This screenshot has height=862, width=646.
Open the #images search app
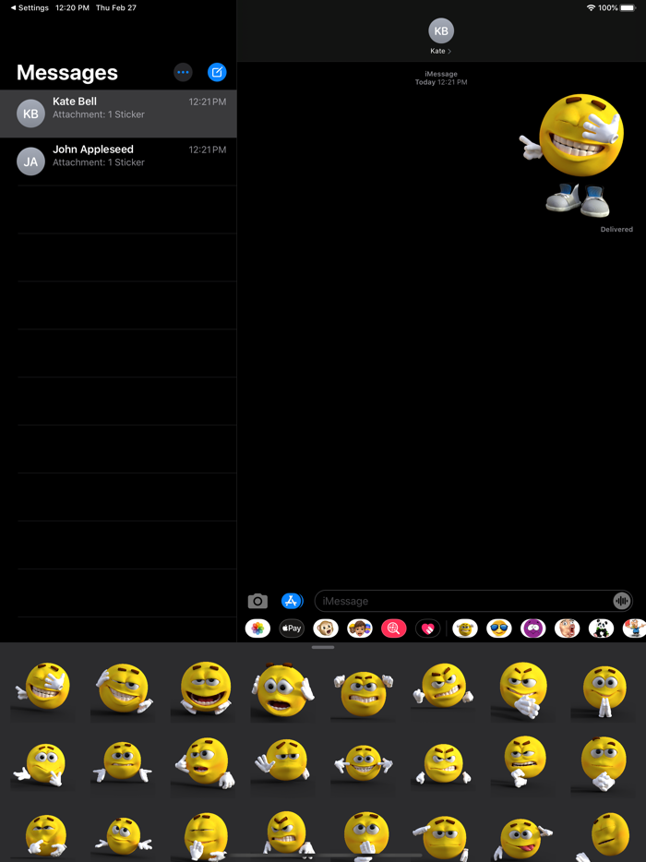coord(394,628)
